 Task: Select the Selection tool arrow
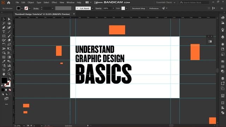click(x=4, y=19)
